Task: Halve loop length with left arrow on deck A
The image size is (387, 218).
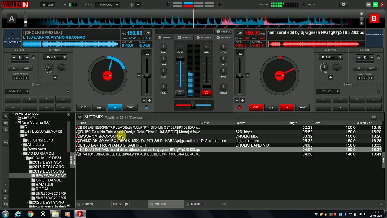Action: pyautogui.click(x=14, y=58)
